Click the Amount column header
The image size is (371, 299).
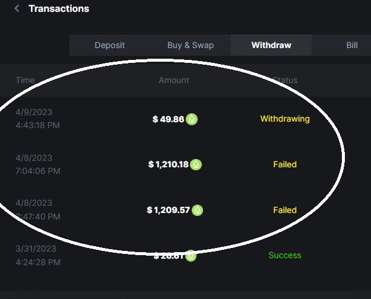[174, 80]
